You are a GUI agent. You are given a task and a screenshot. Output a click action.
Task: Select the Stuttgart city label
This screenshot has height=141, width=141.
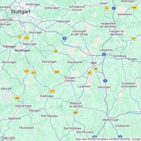tap(20, 11)
